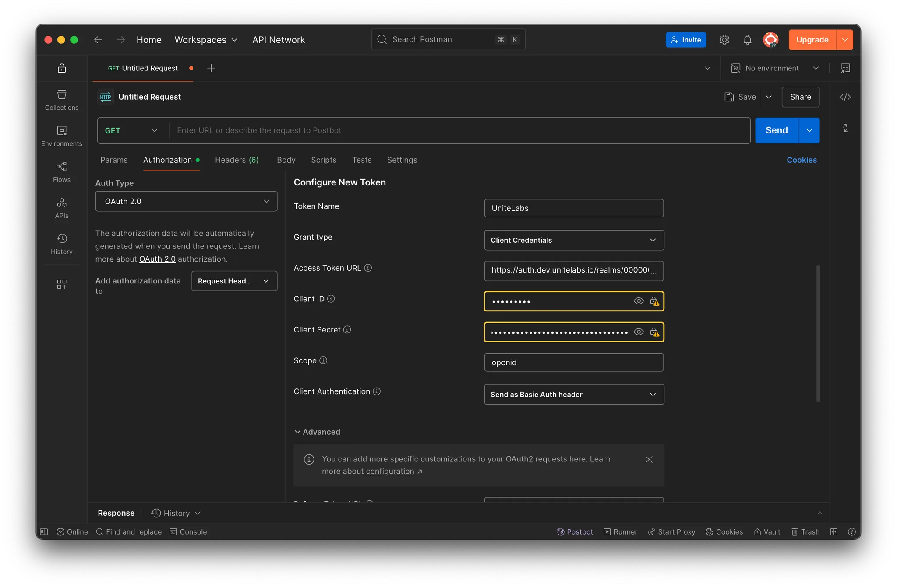Open Vault from the status bar

click(x=766, y=532)
